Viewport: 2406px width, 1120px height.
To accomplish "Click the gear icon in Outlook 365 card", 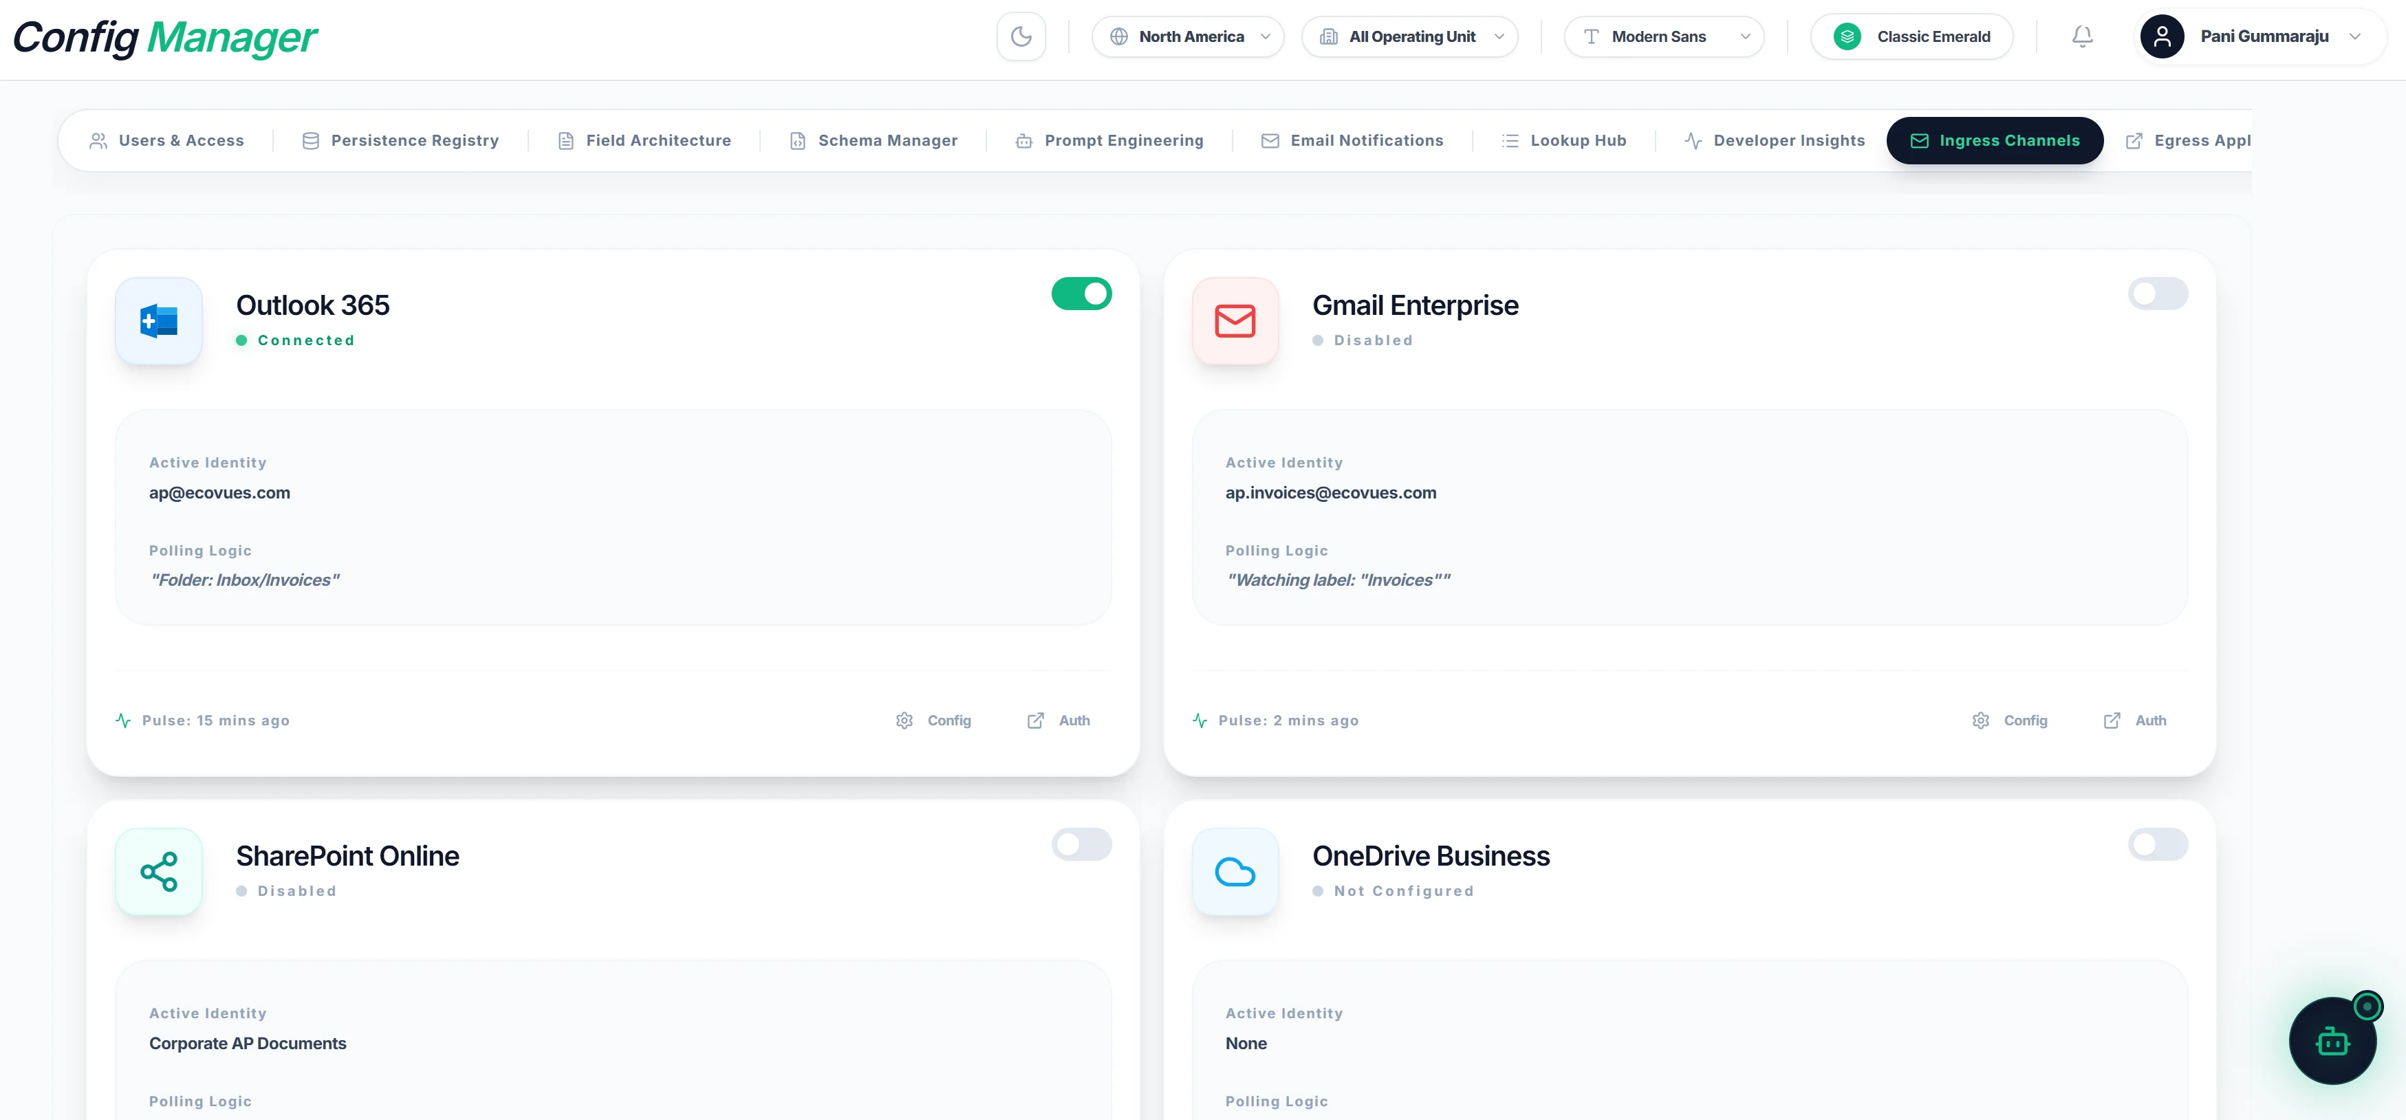I will click(x=904, y=721).
